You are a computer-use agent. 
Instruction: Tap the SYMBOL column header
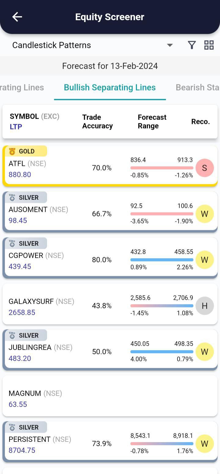[24, 117]
